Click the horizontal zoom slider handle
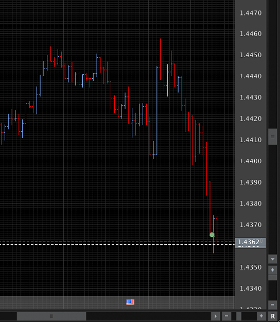This screenshot has height=322, width=280. [x=239, y=316]
